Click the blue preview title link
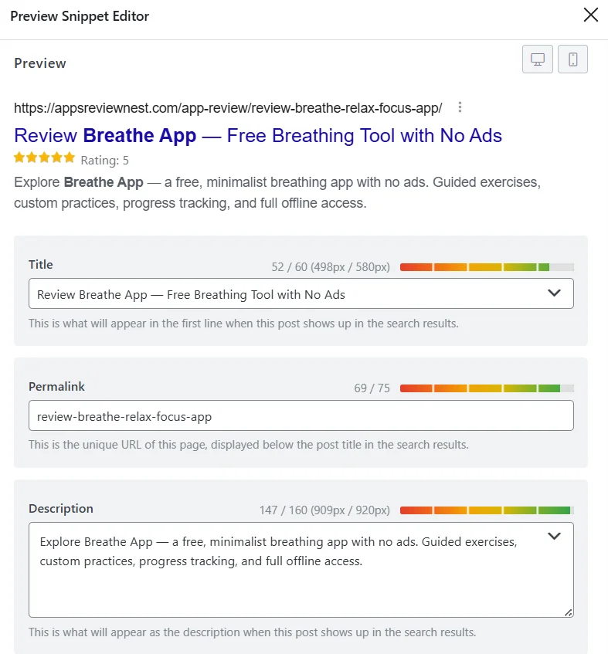The width and height of the screenshot is (608, 654). click(x=258, y=136)
